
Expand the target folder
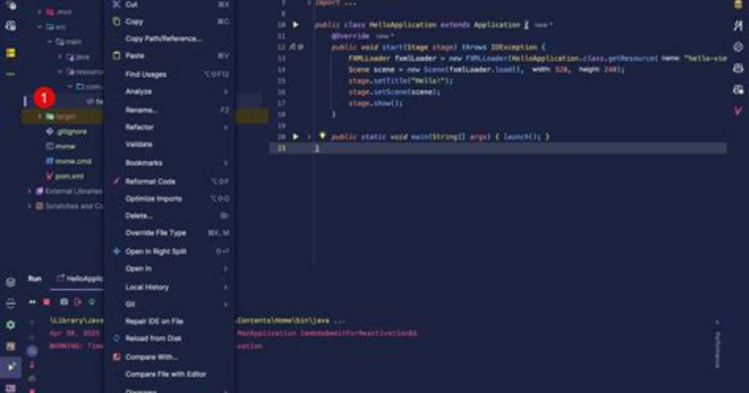pyautogui.click(x=39, y=116)
